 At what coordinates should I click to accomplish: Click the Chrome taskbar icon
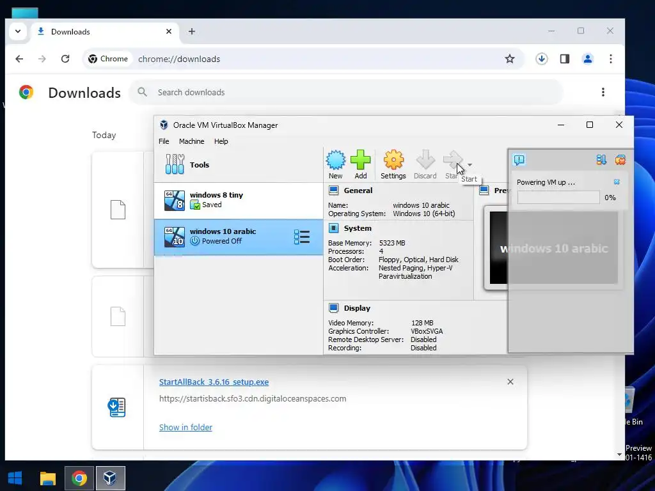pos(79,478)
